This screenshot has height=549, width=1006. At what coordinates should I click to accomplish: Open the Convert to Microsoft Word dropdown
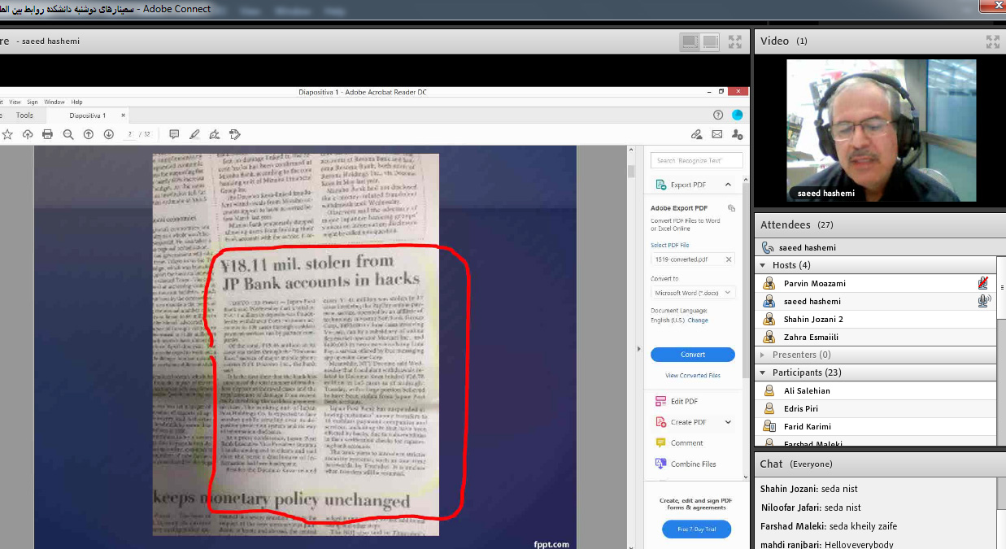point(693,293)
